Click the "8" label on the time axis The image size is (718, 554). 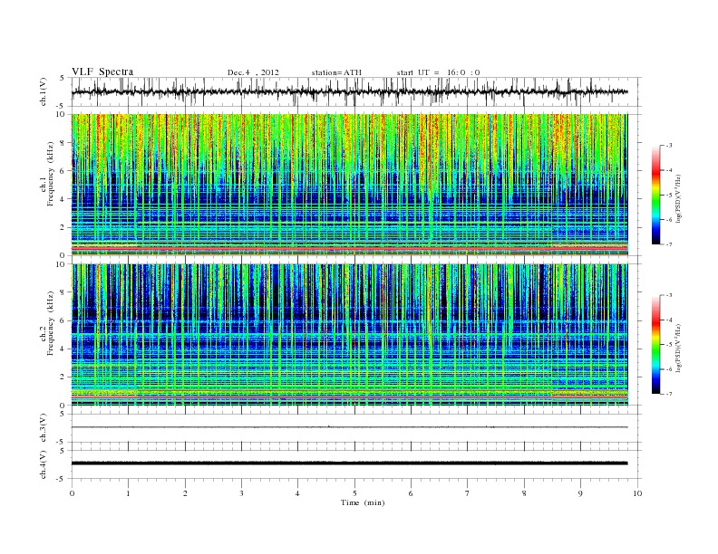pos(524,493)
